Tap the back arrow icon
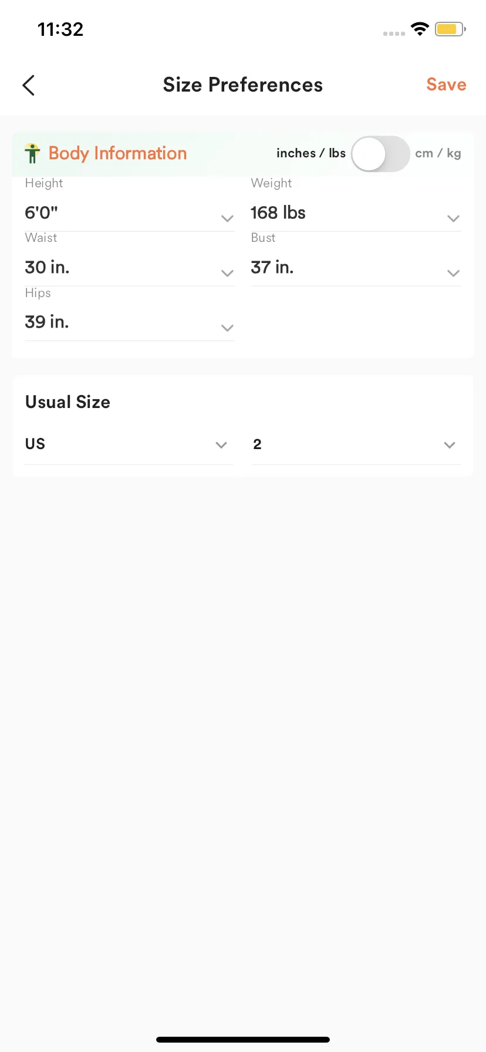The image size is (486, 1052). (29, 85)
